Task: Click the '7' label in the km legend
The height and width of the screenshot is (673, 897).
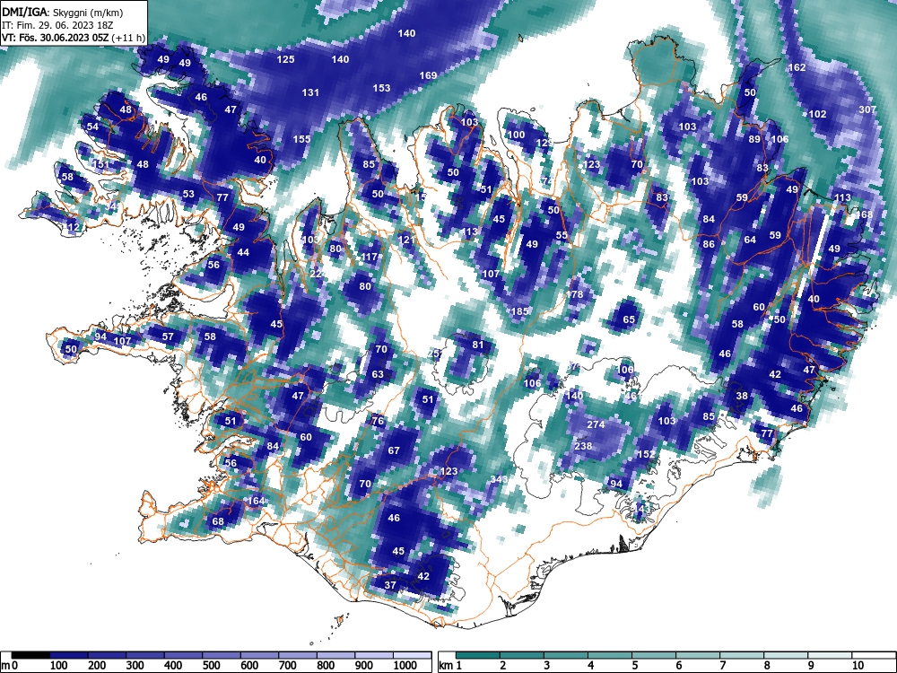Action: coord(722,666)
